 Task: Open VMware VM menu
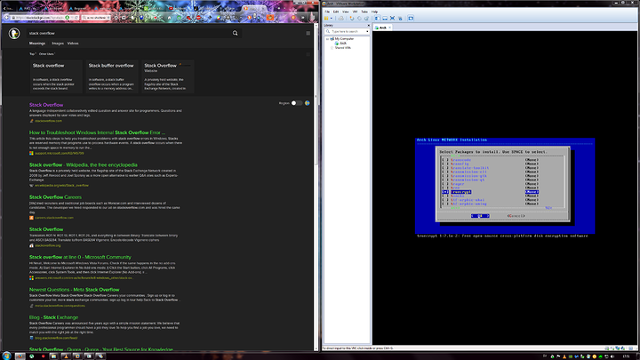355,12
